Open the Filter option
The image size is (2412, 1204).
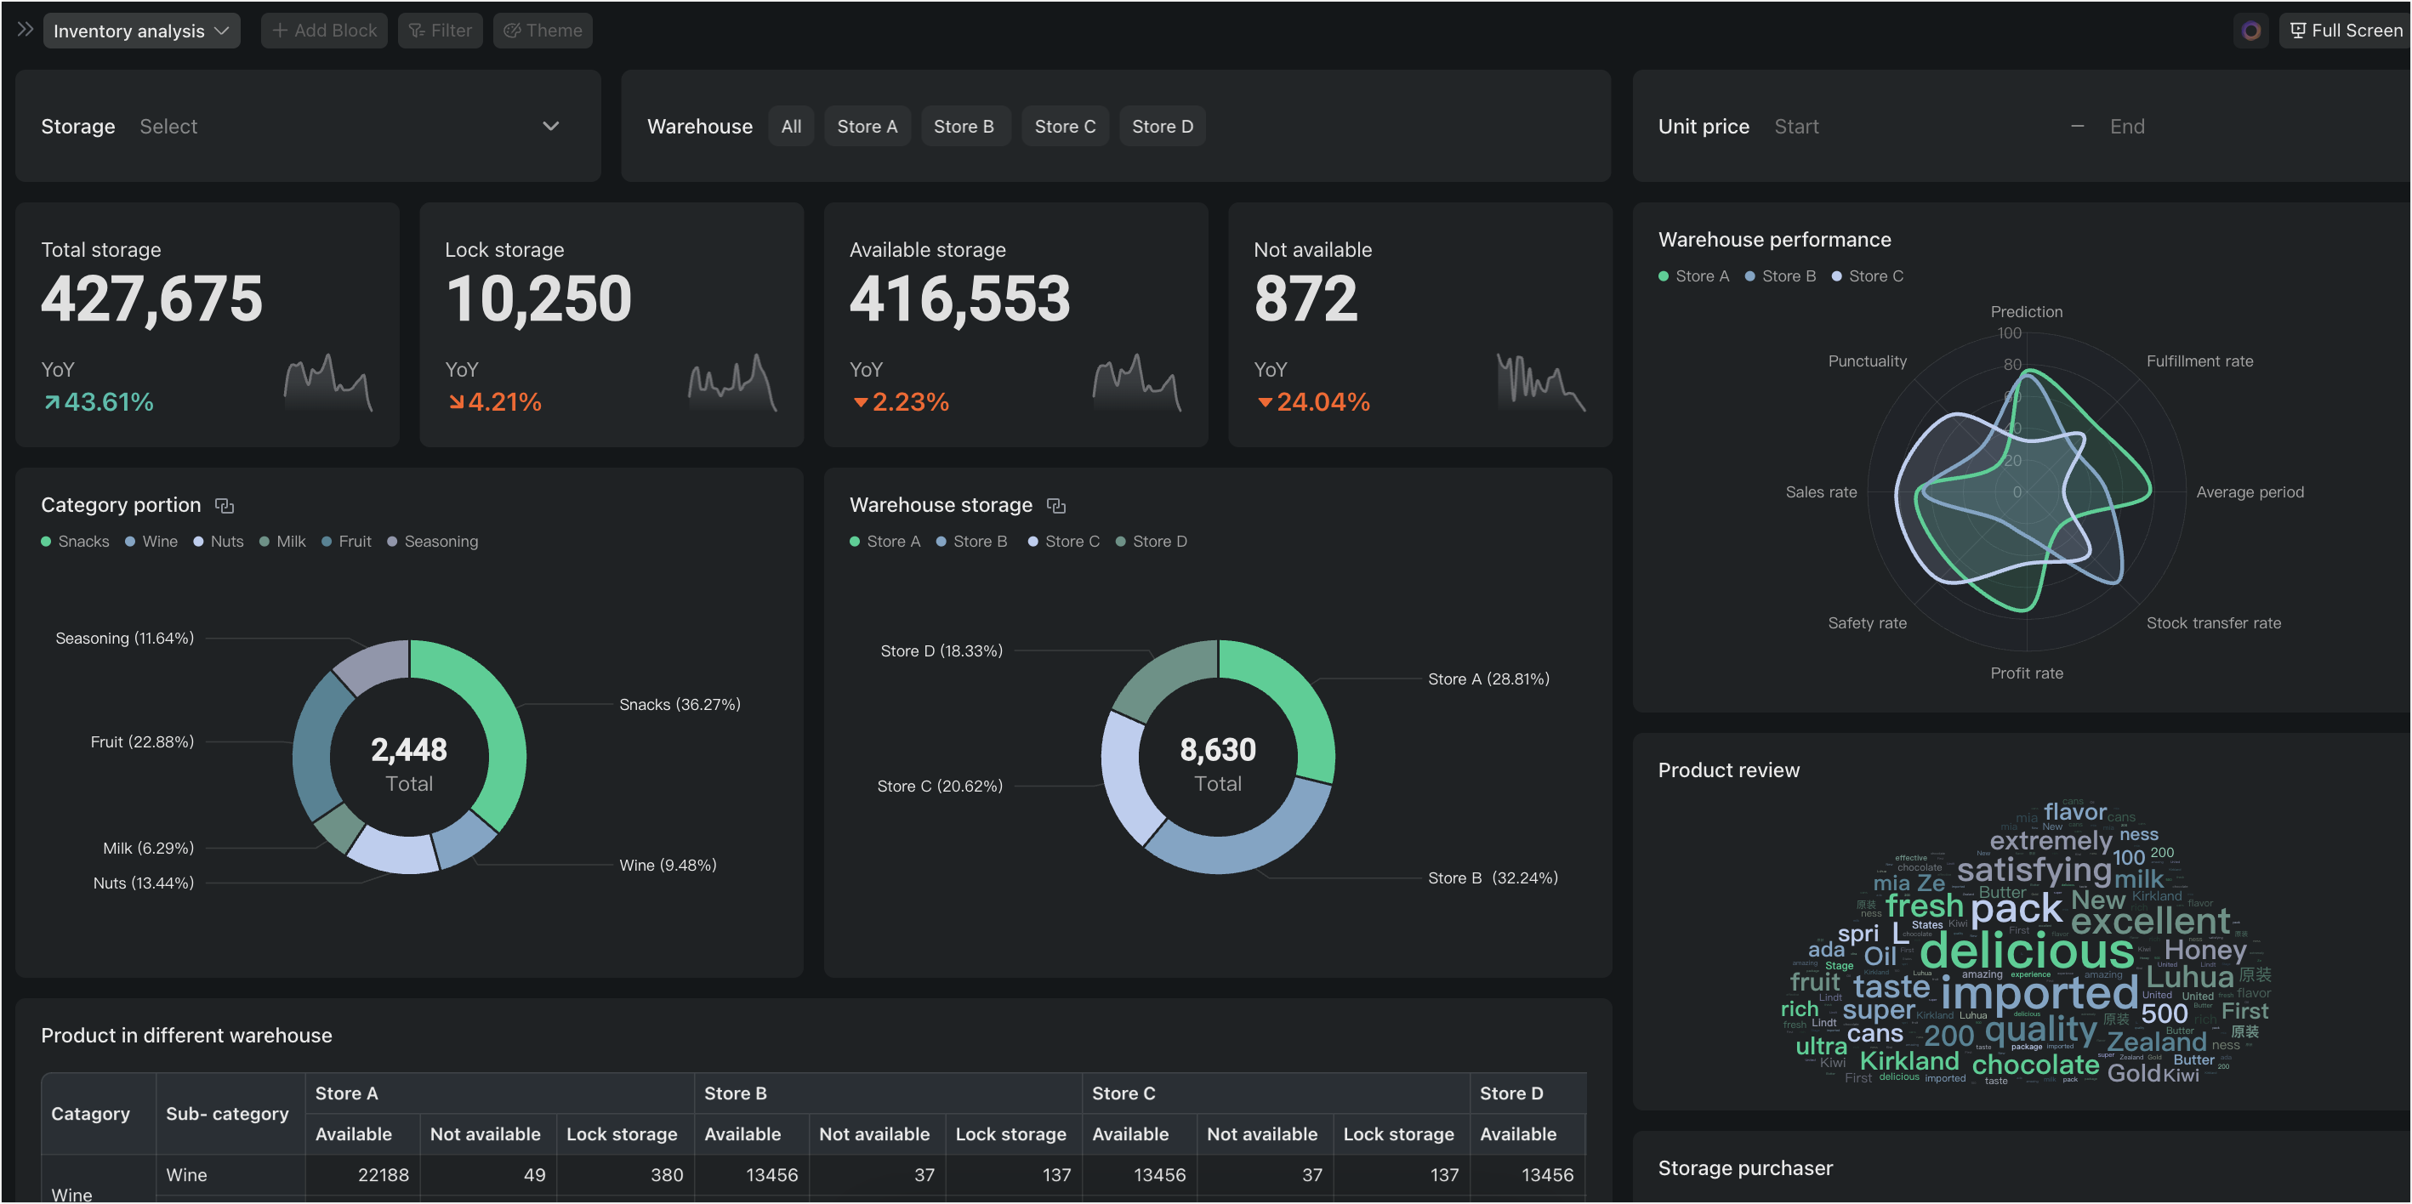pyautogui.click(x=440, y=31)
